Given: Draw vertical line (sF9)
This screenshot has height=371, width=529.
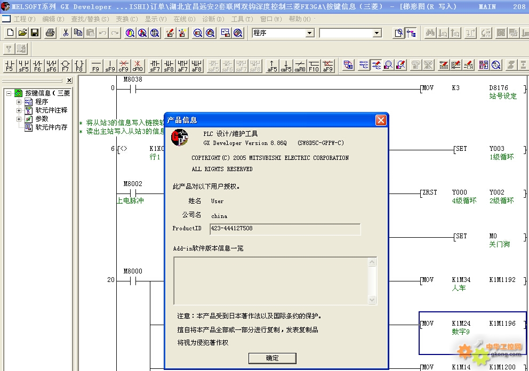Looking at the screenshot, I should point(110,66).
